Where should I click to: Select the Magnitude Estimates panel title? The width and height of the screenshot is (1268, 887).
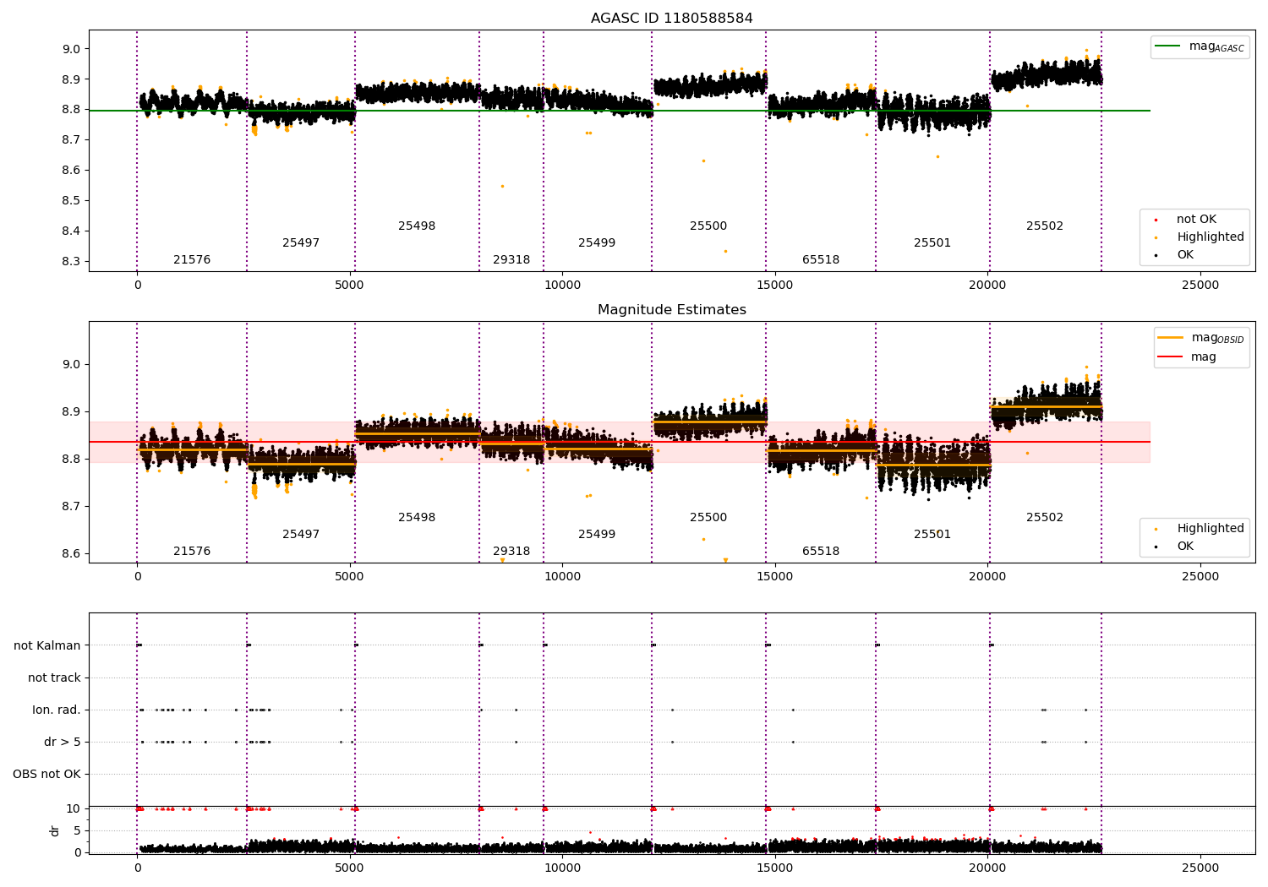tap(671, 310)
